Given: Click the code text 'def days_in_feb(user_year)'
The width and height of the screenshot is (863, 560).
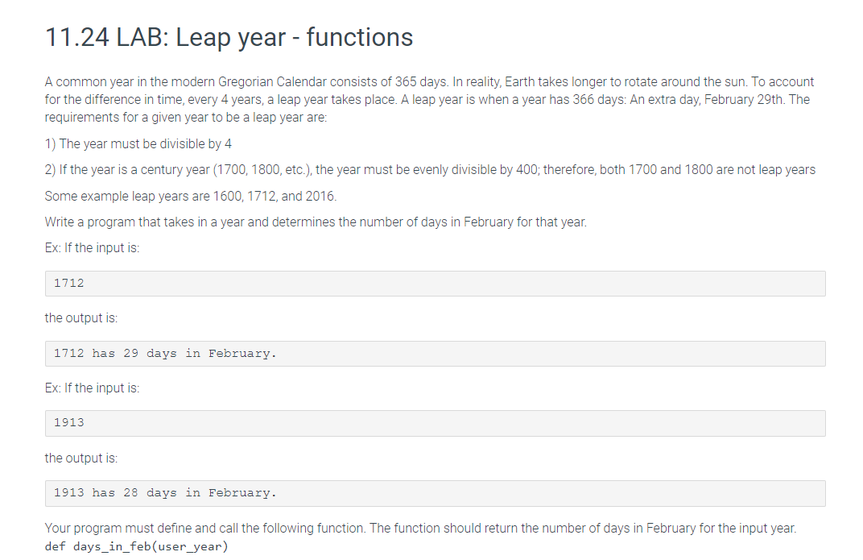Looking at the screenshot, I should click(137, 546).
